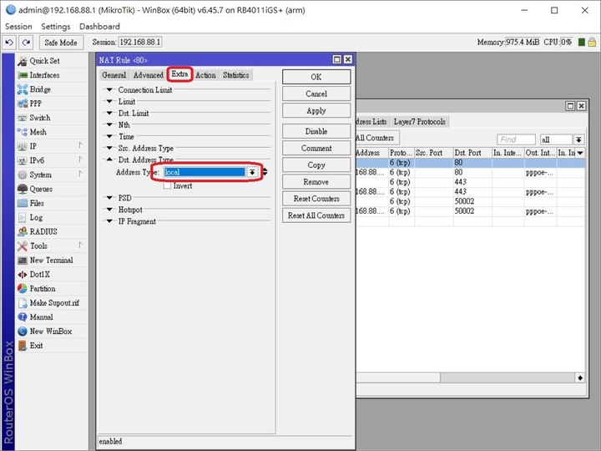Click the Copy button
Screen dimensions: 601x451
point(316,165)
